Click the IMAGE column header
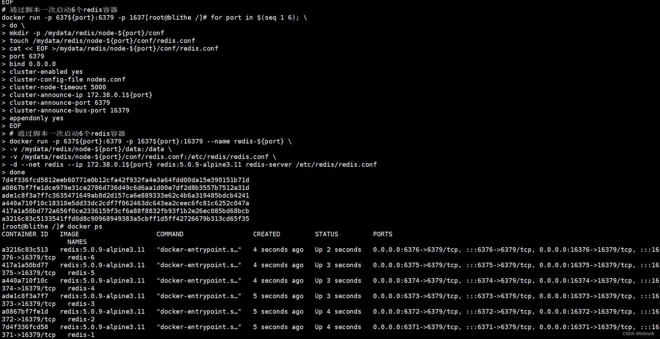 click(x=69, y=234)
